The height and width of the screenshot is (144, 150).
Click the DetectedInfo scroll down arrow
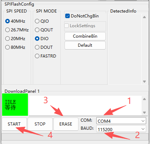click(x=144, y=82)
